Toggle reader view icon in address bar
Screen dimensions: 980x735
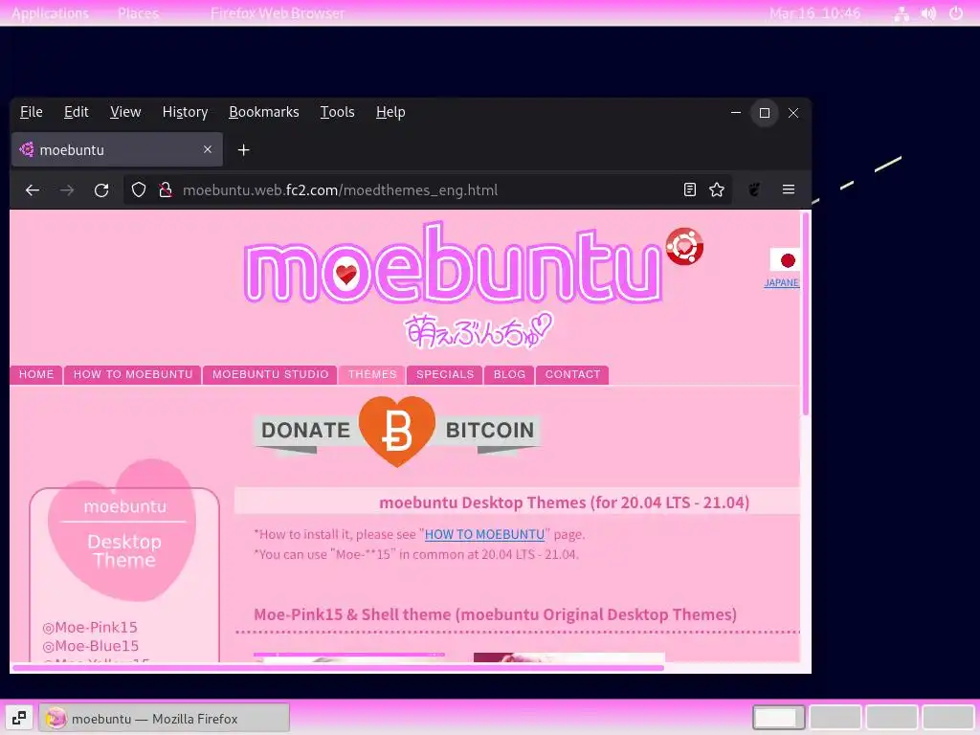pos(689,189)
